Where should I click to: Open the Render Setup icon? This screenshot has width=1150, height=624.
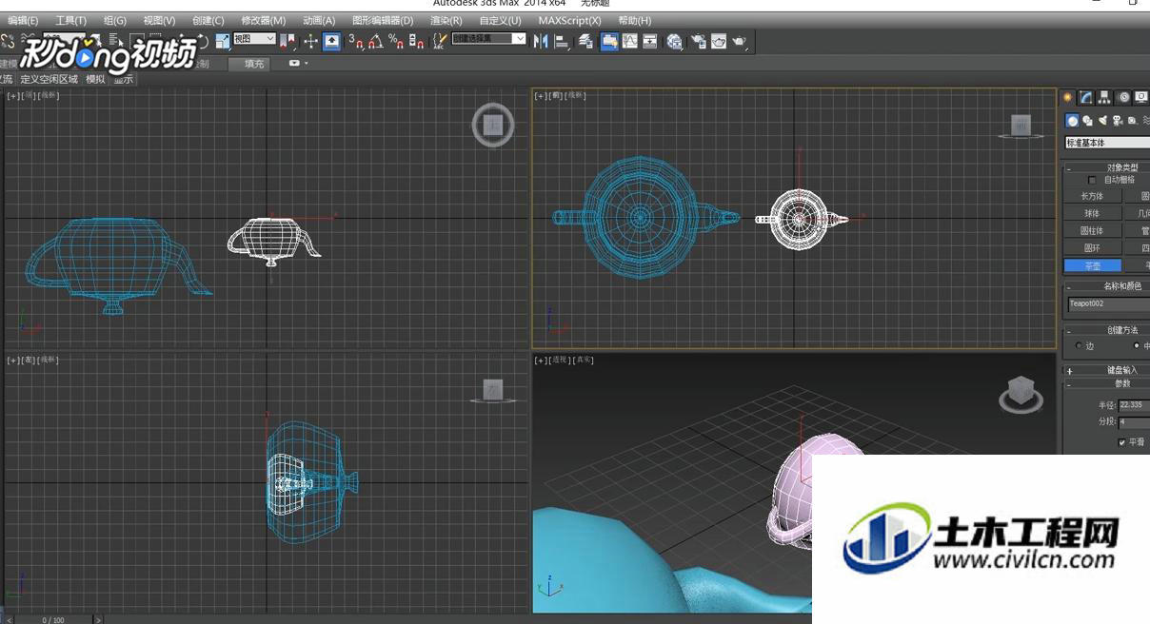click(x=699, y=41)
